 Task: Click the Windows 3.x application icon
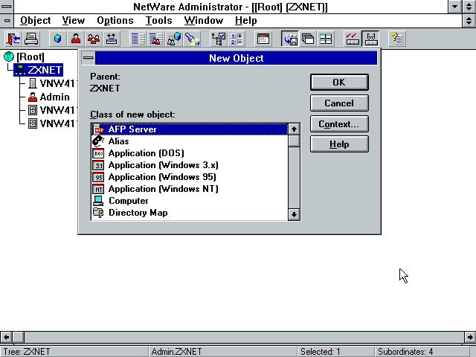[x=98, y=165]
